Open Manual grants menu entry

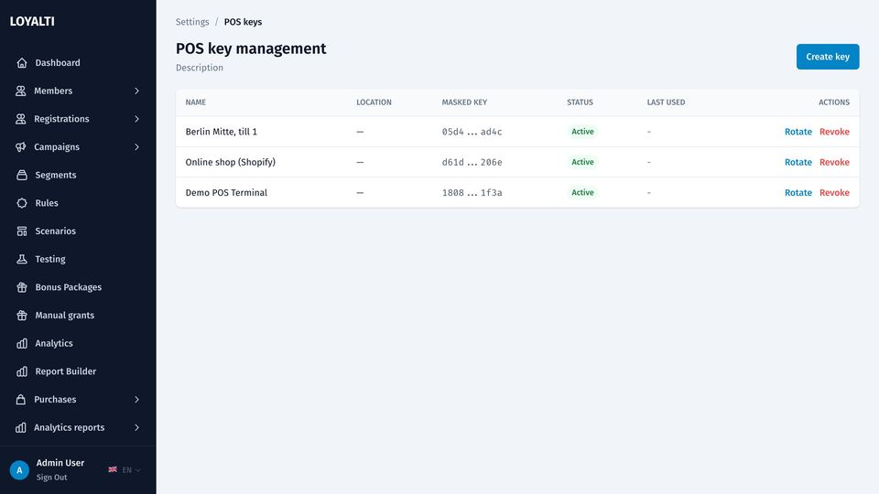point(78,315)
